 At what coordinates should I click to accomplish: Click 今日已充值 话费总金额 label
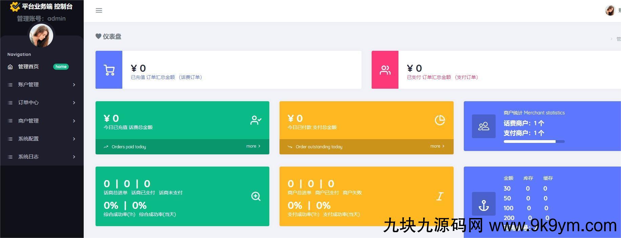point(128,127)
